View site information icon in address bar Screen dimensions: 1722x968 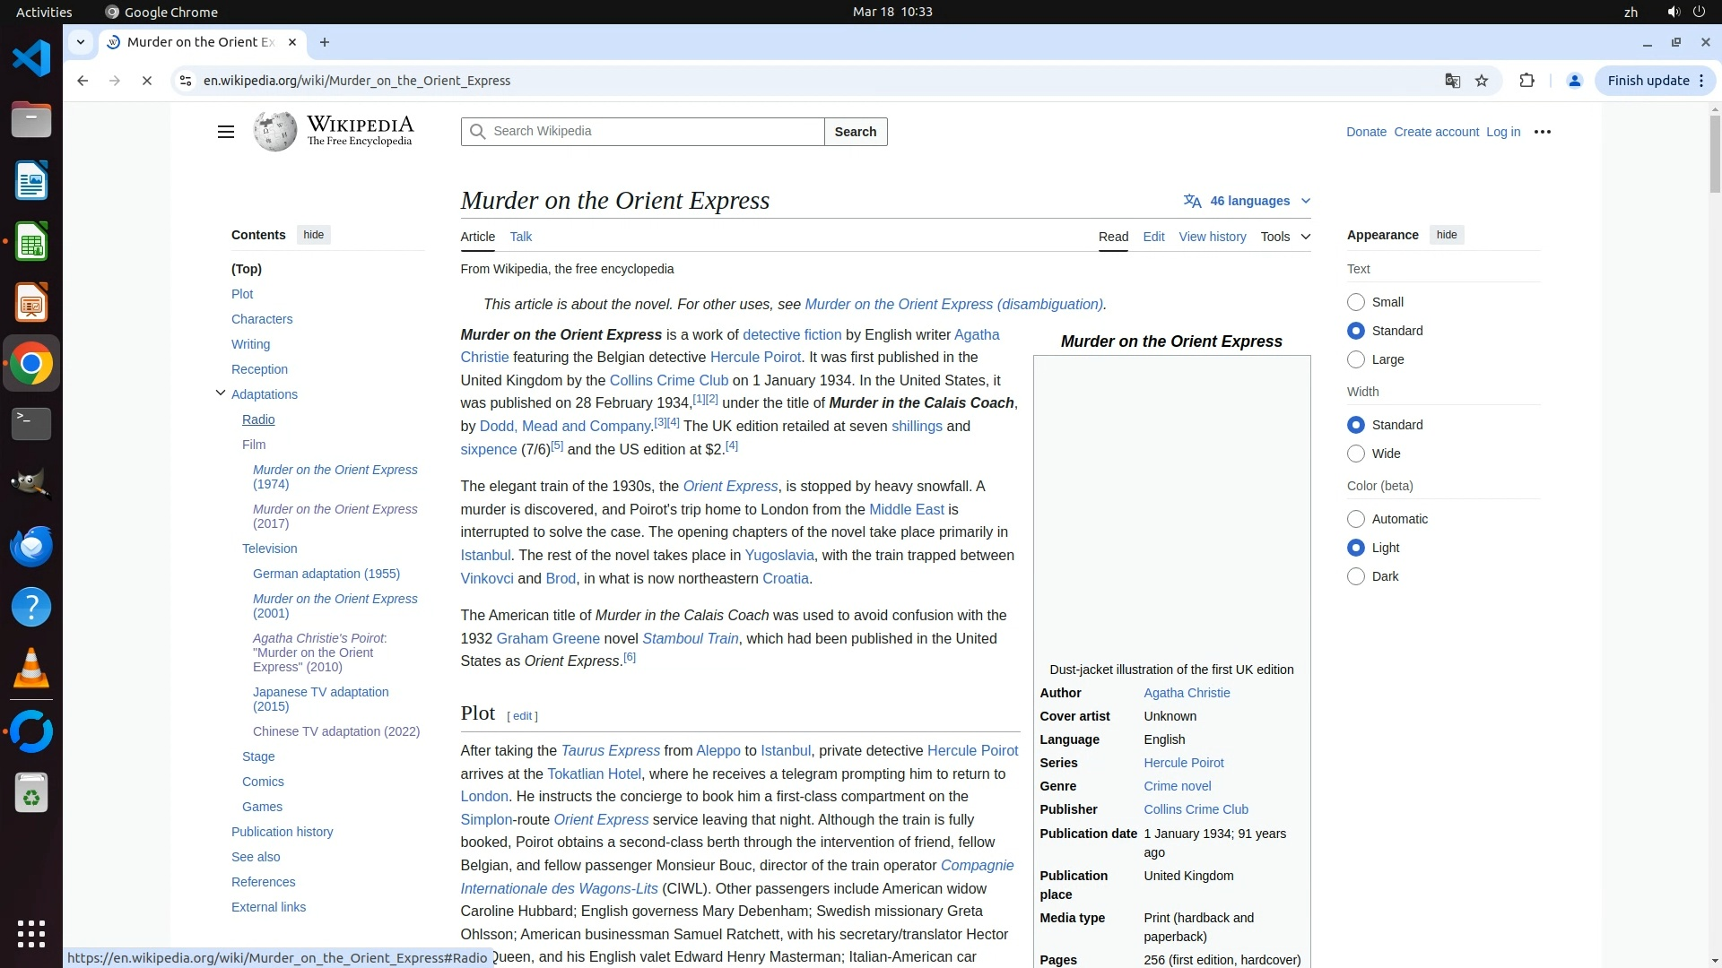coord(186,81)
